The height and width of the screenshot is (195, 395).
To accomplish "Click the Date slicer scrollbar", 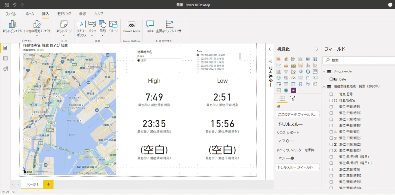I will tap(240, 56).
